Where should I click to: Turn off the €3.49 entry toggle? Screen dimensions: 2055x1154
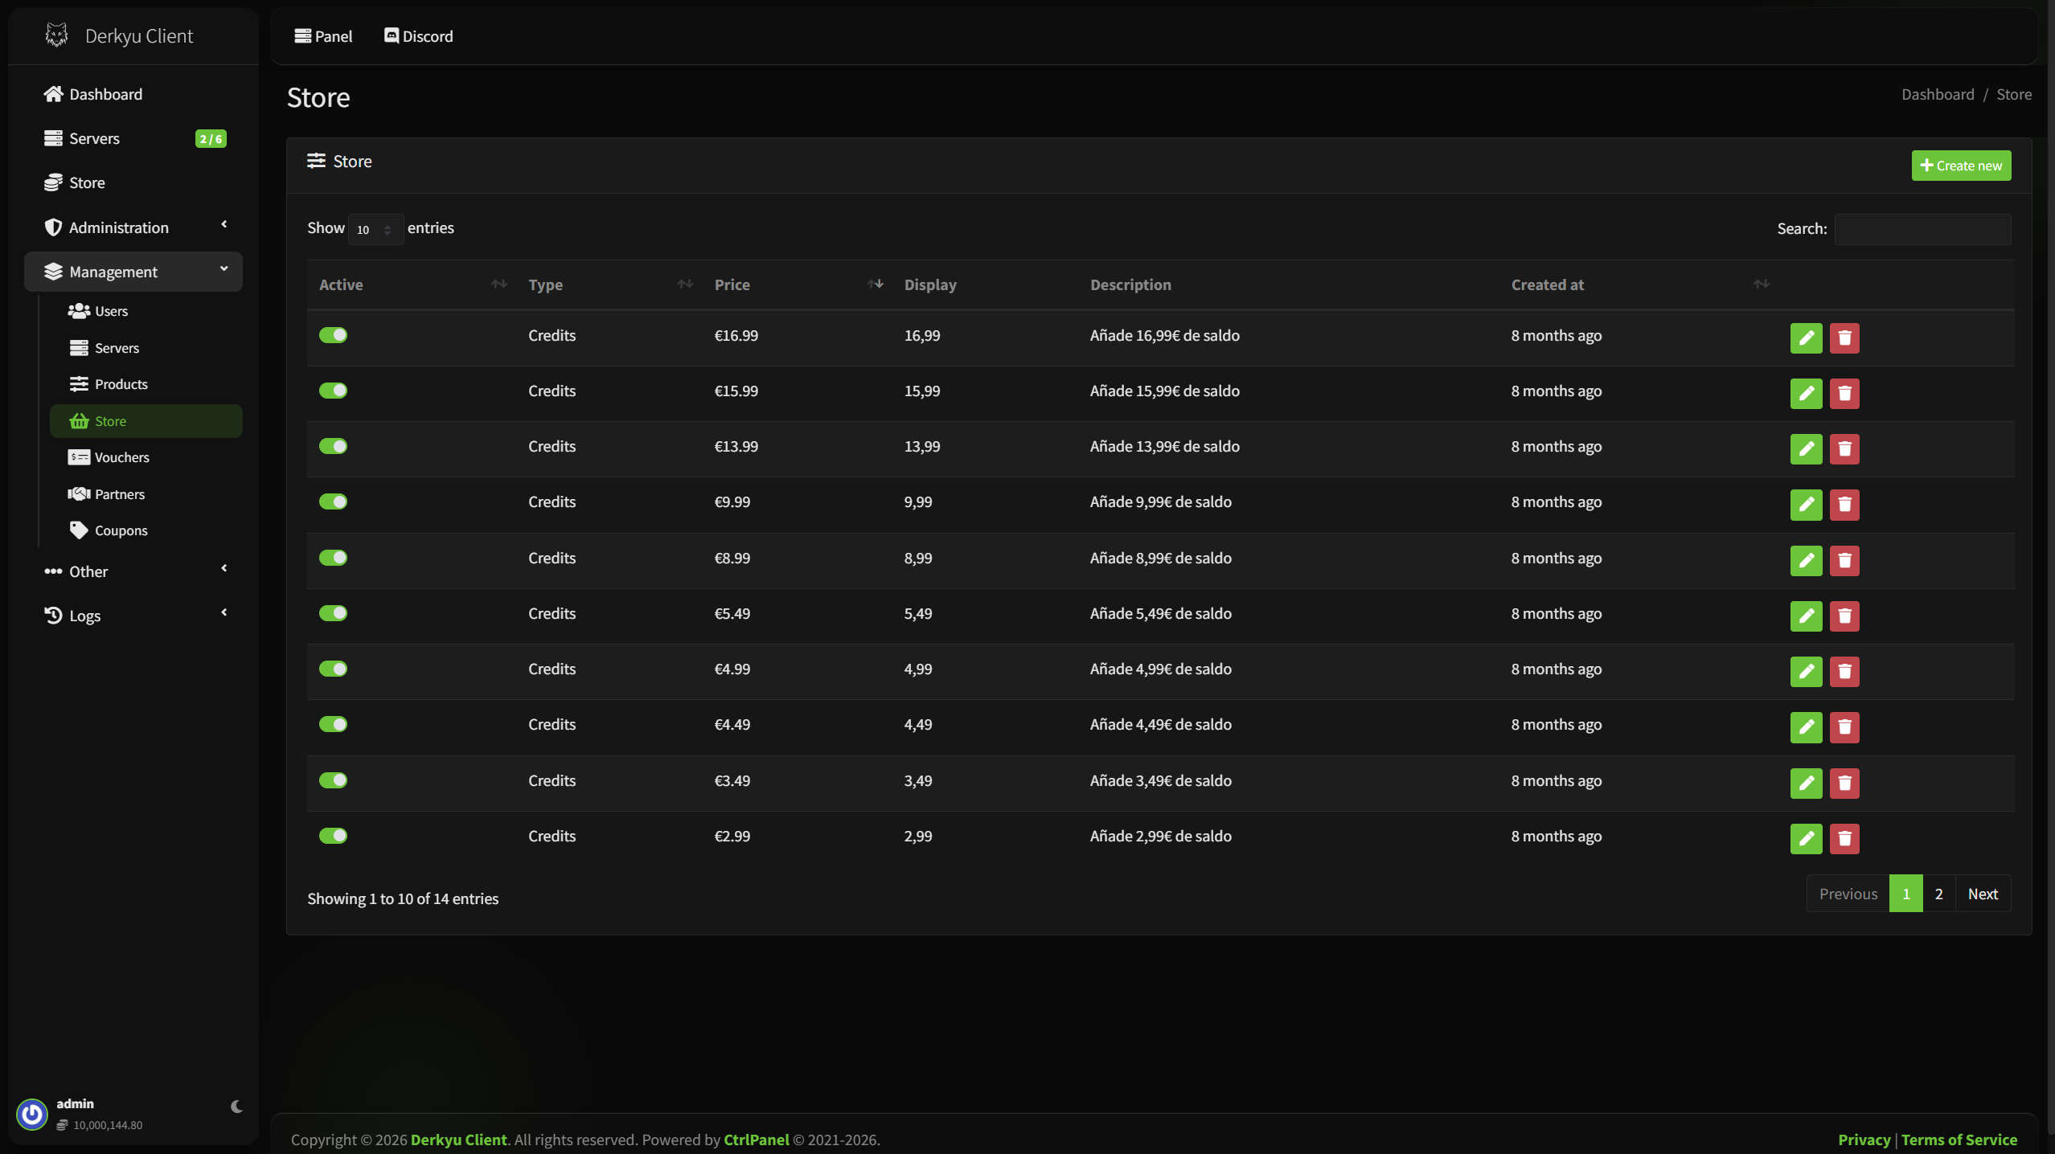pos(333,780)
